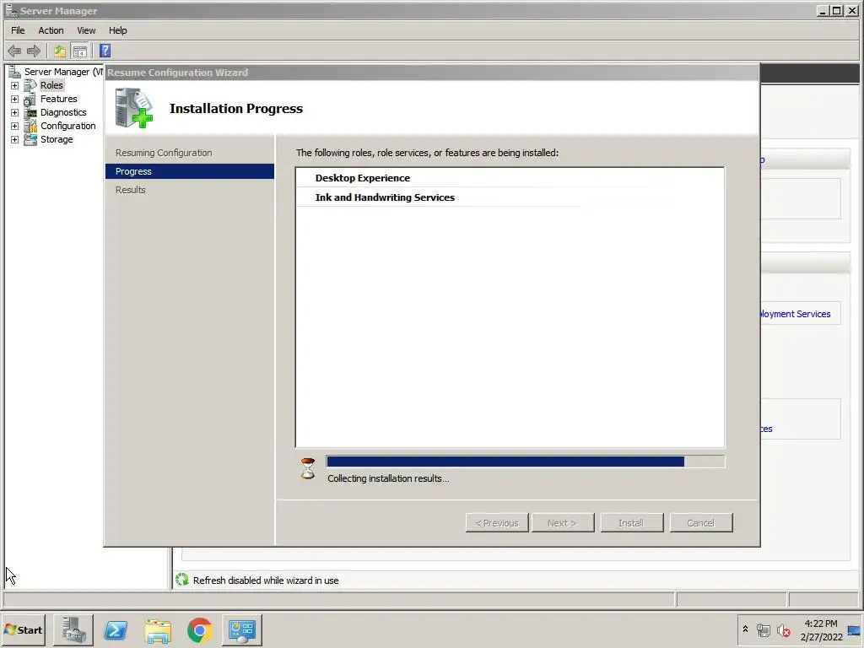The height and width of the screenshot is (648, 864).
Task: Open the Action menu
Action: pyautogui.click(x=51, y=30)
